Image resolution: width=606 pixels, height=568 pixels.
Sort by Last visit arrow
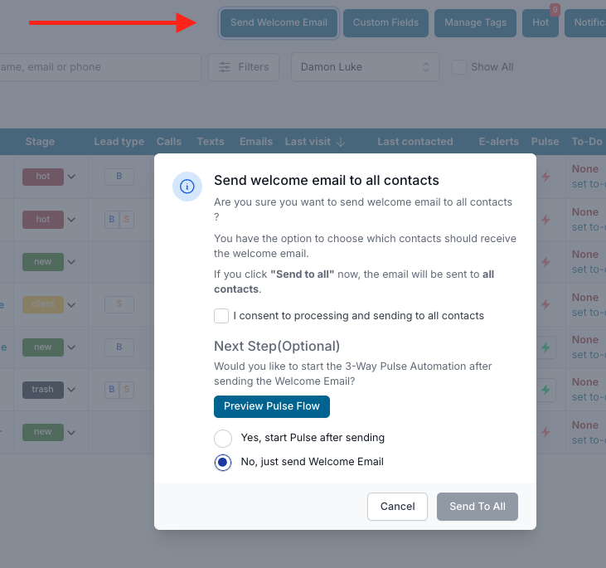[x=340, y=142]
